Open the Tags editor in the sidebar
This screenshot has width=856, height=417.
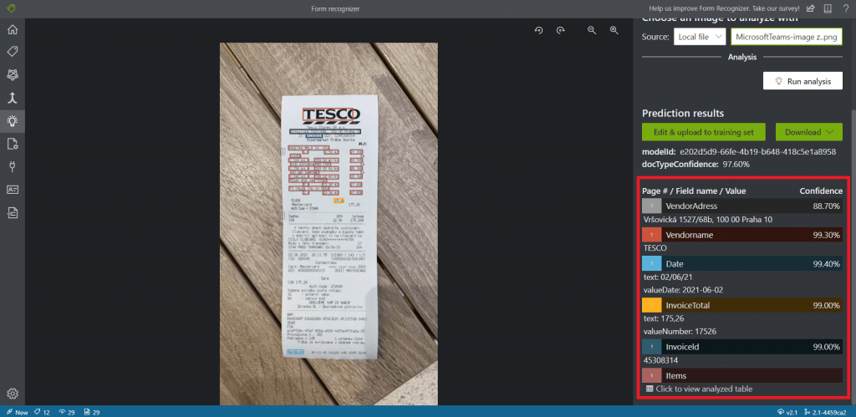coord(13,52)
